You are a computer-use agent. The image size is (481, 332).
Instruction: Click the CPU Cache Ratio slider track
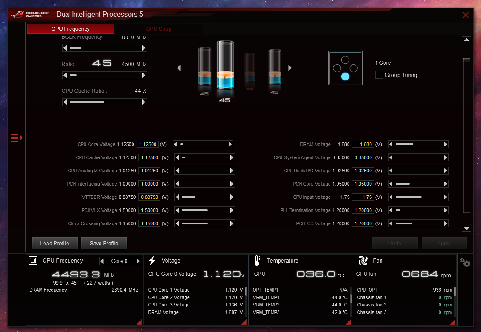coord(104,102)
